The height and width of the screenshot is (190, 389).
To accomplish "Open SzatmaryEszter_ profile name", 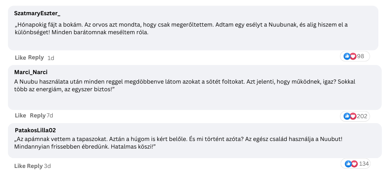I will tap(37, 13).
